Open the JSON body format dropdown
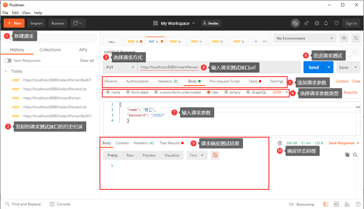Viewport: 364px width, 209px height. pyautogui.click(x=280, y=92)
